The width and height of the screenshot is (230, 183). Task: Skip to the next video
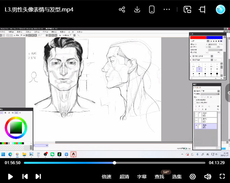pyautogui.click(x=38, y=176)
